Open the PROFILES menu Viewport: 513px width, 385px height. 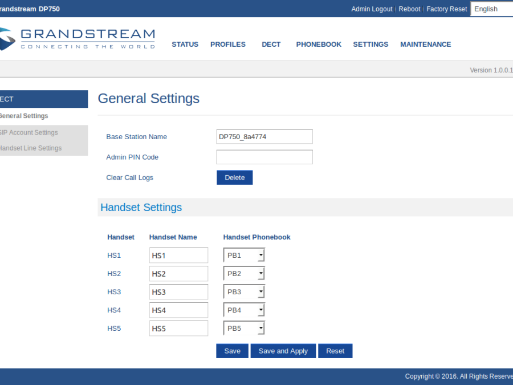tap(227, 44)
